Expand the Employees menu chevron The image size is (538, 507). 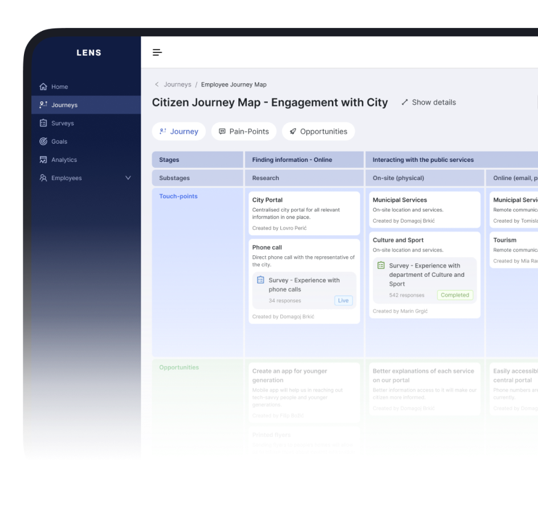tap(128, 178)
